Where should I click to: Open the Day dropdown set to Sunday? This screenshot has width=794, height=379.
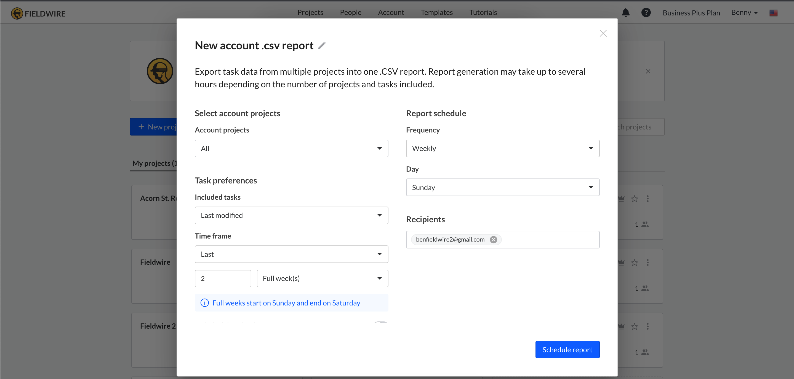pos(502,187)
